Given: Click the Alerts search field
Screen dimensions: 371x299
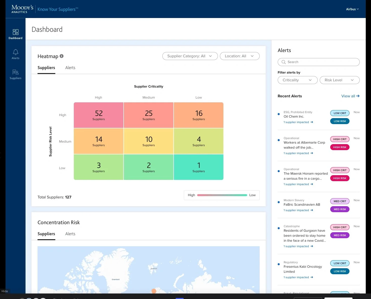Looking at the screenshot, I should click(319, 62).
